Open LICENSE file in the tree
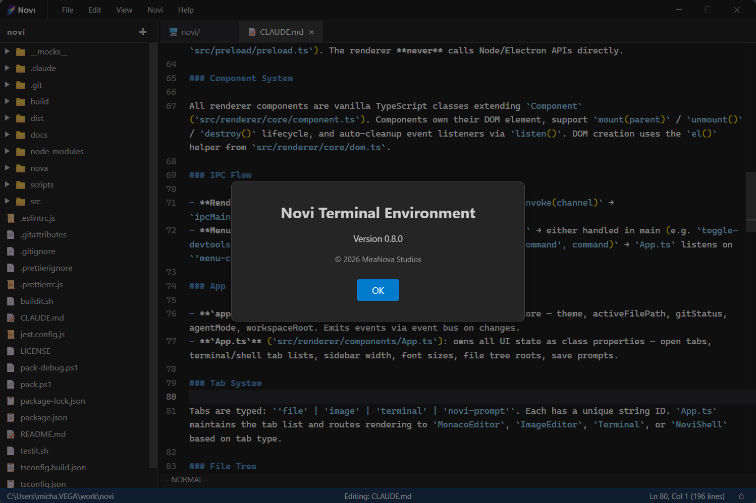 coord(35,351)
